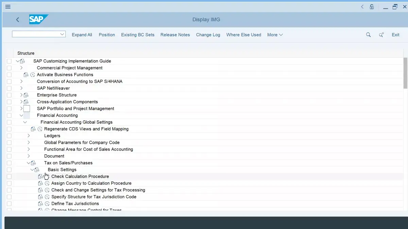Click documentation icon for Check Calculation Procedure
408x229 pixels.
(x=41, y=176)
